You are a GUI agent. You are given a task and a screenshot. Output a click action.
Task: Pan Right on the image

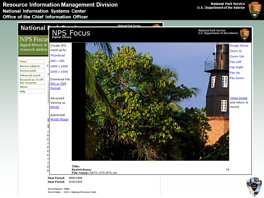pyautogui.click(x=237, y=67)
